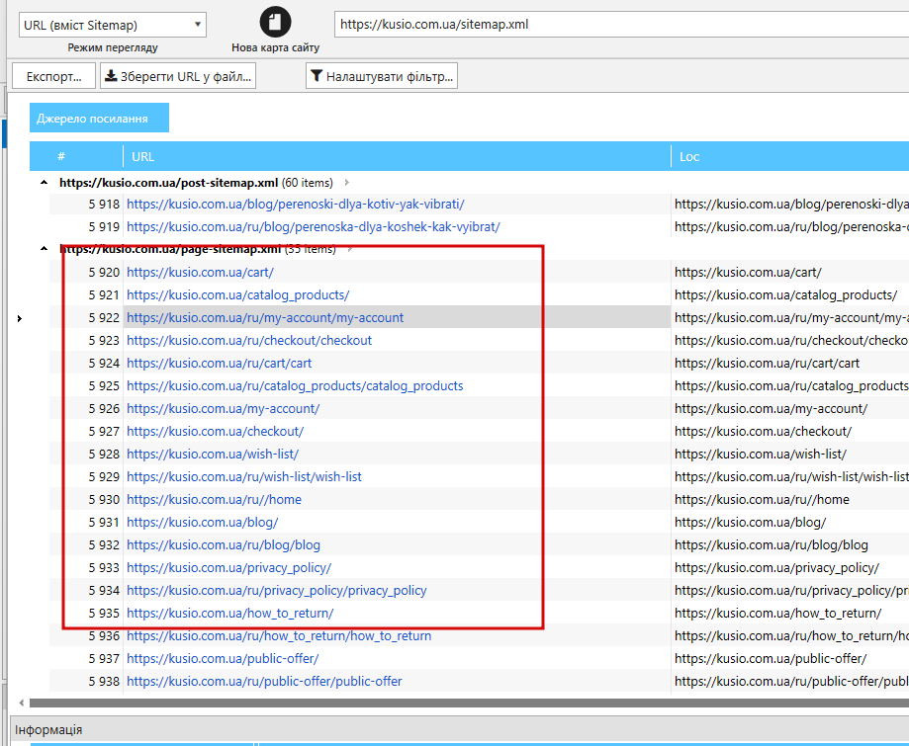This screenshot has height=746, width=909.
Task: Click 'Зберегти URL у файл...' button
Action: tap(178, 76)
